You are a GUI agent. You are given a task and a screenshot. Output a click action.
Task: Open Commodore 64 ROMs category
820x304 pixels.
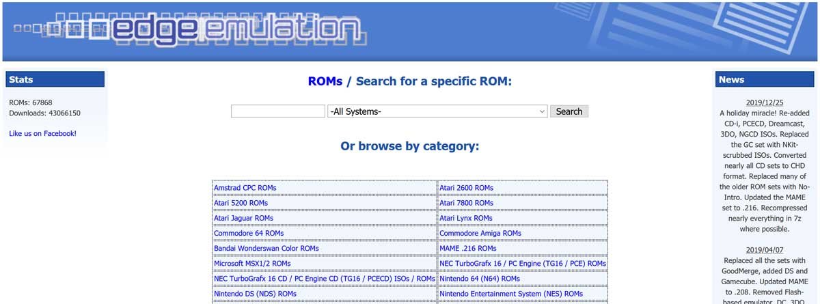249,233
